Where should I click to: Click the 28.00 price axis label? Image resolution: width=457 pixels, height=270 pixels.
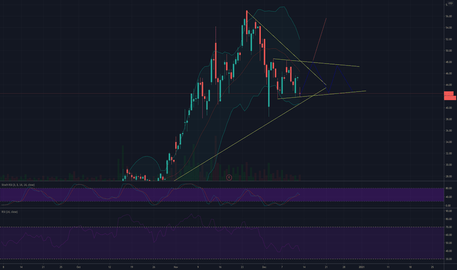449,177
